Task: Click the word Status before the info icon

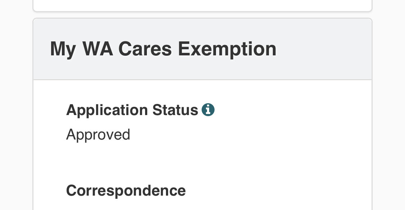Action: coord(175,110)
